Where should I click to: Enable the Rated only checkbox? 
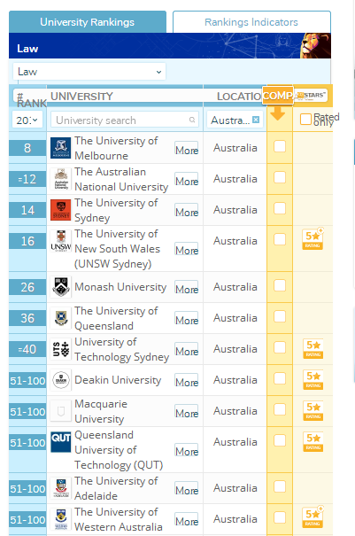(305, 120)
